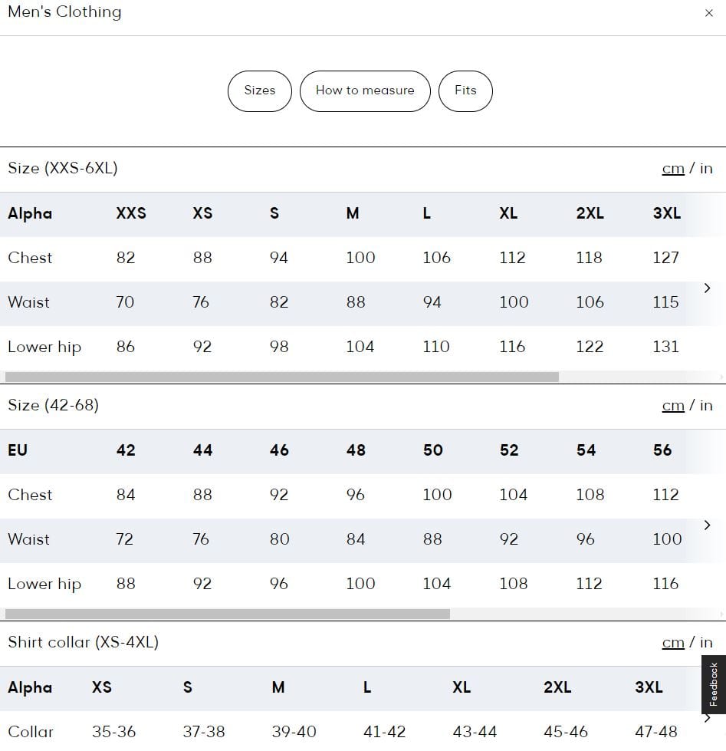The width and height of the screenshot is (726, 751).
Task: Switch 42-68 size table to cm
Action: pyautogui.click(x=673, y=406)
